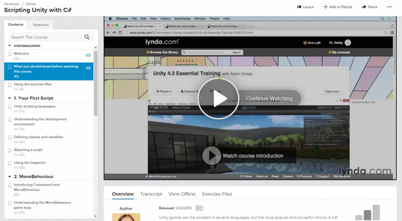The height and width of the screenshot is (221, 402).
Task: Toggle watched eye icon for highlighted video
Action: 88,68
